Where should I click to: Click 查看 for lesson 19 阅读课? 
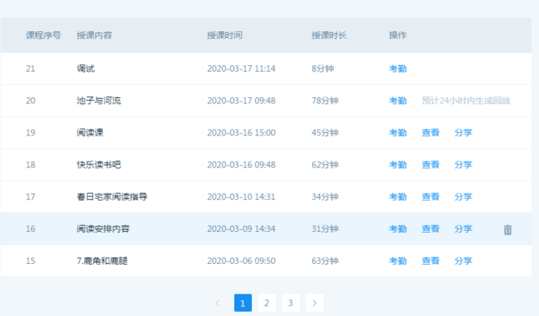point(430,133)
